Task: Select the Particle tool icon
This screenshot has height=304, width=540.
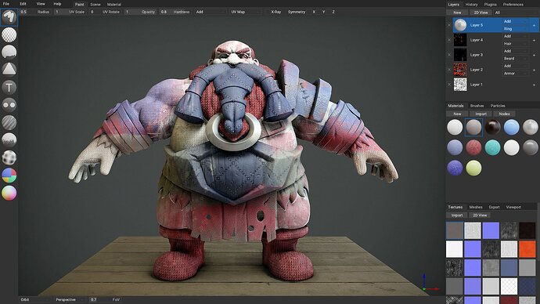Action: (x=9, y=140)
